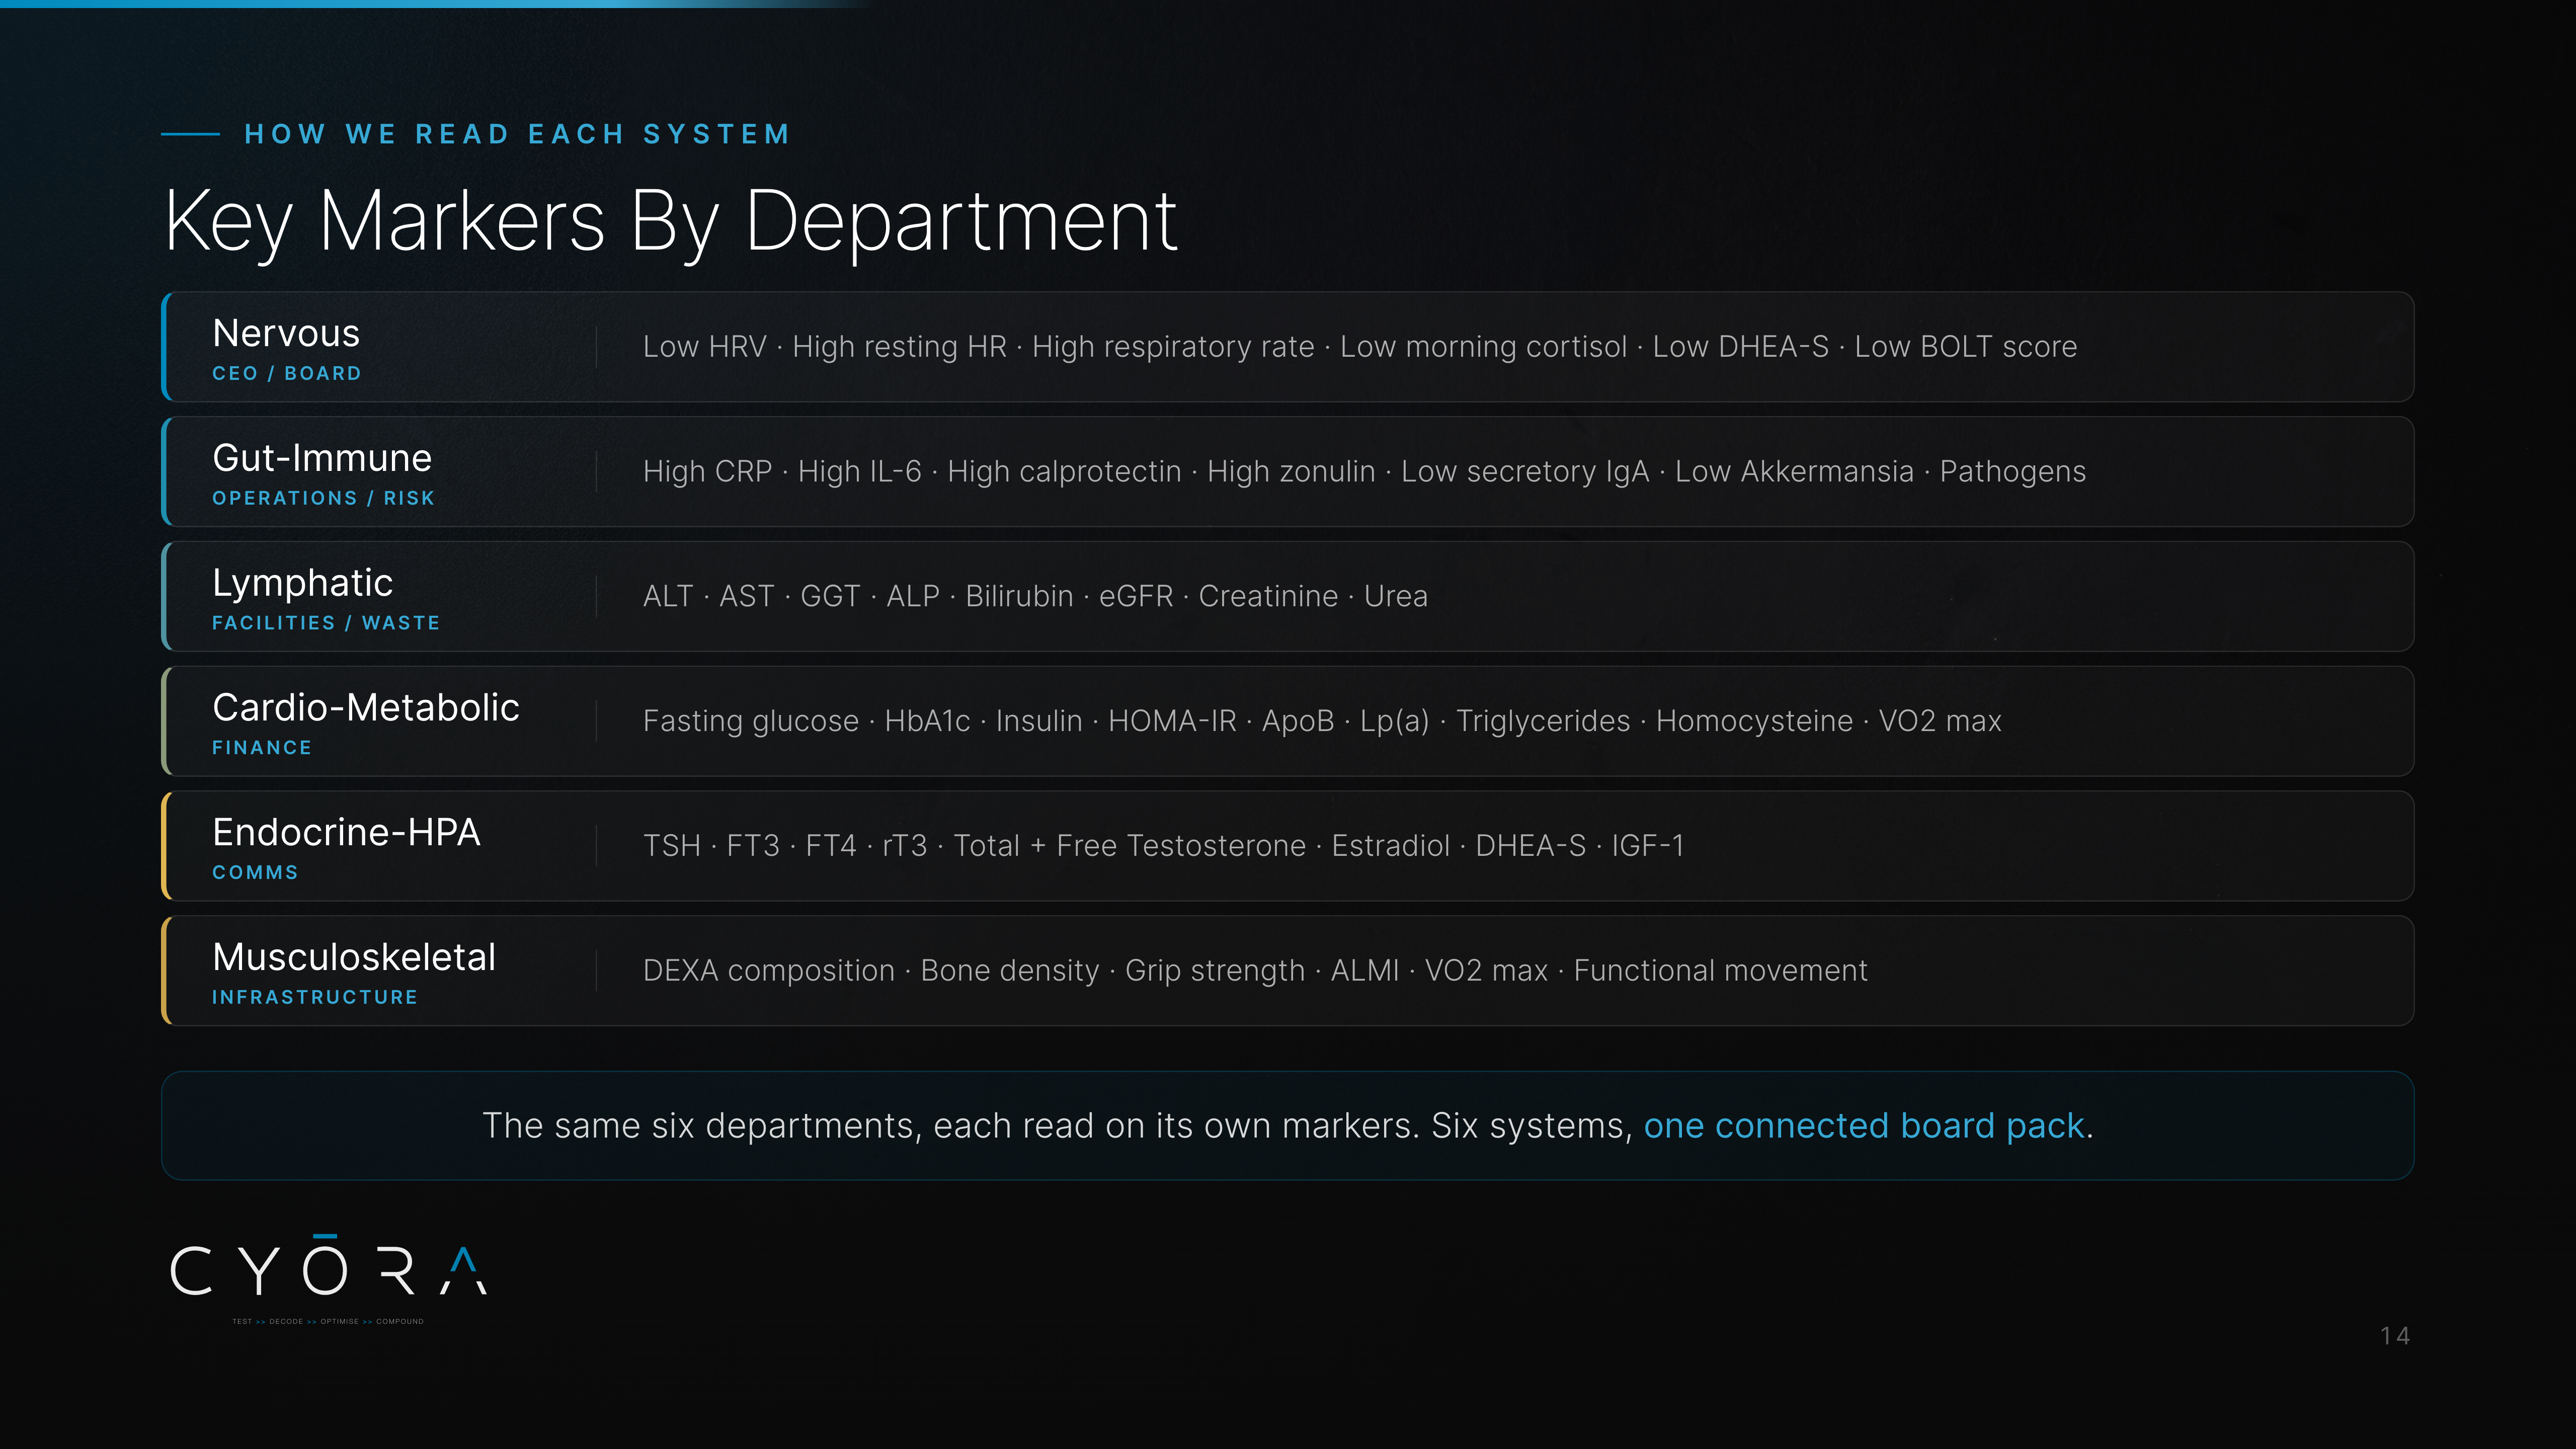Select the Cardio-Metabolic department name
This screenshot has height=1449, width=2576.
pos(366,708)
